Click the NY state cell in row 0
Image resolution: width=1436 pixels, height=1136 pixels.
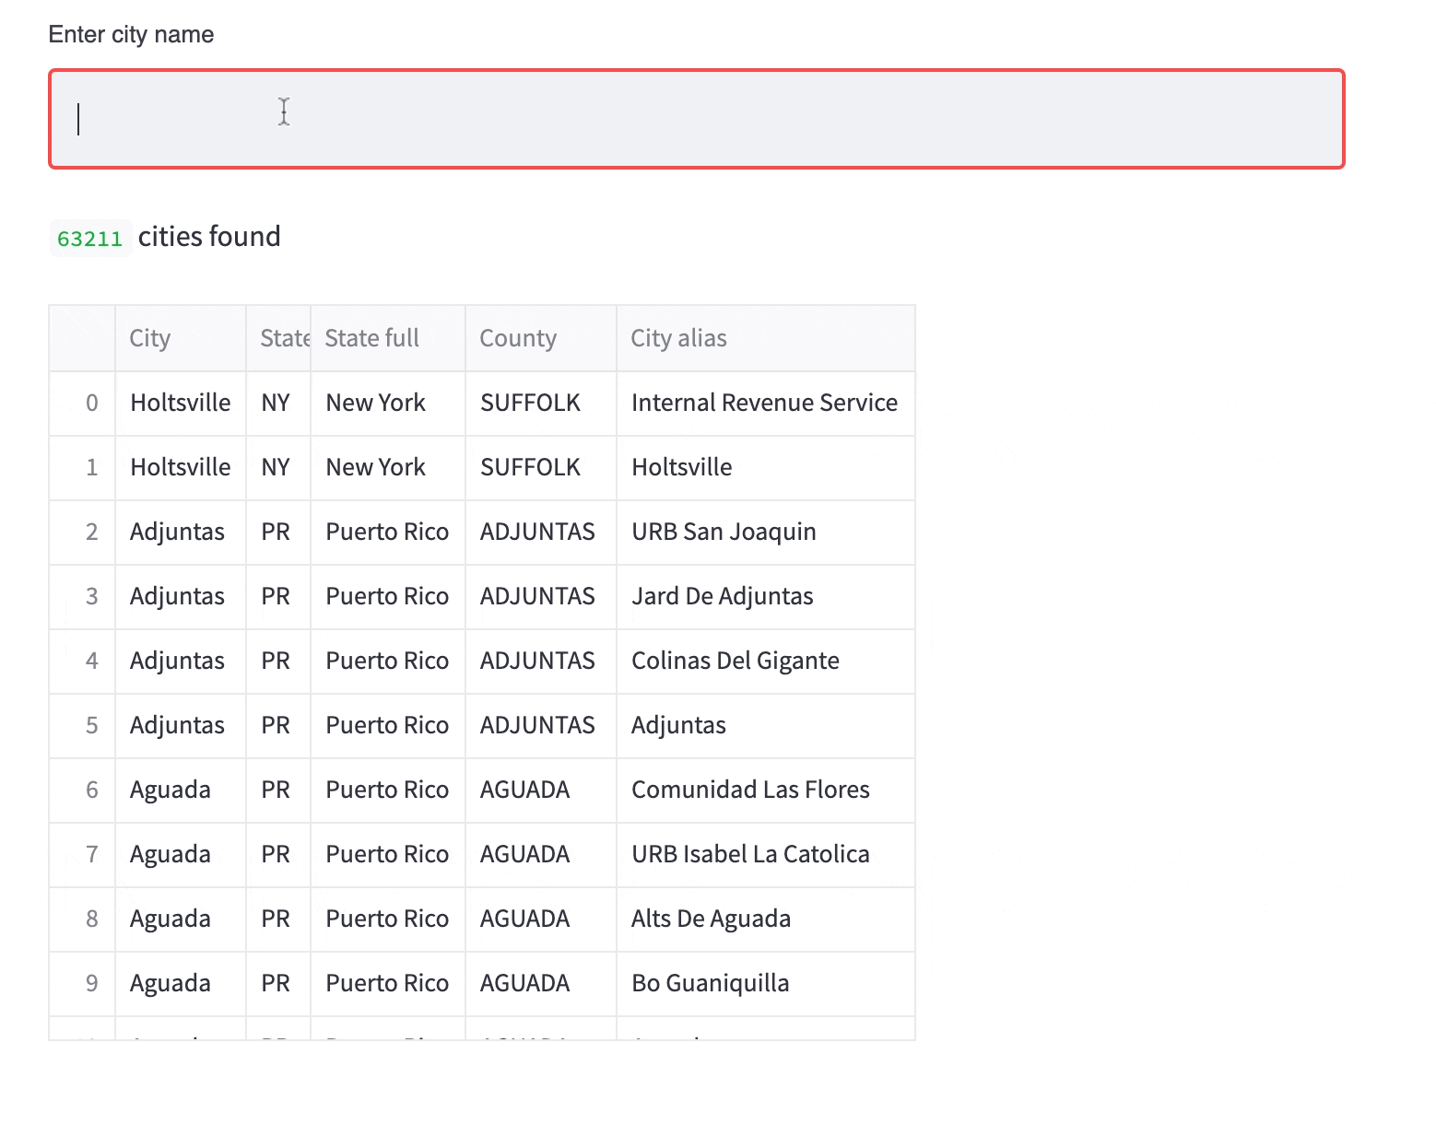(x=276, y=403)
